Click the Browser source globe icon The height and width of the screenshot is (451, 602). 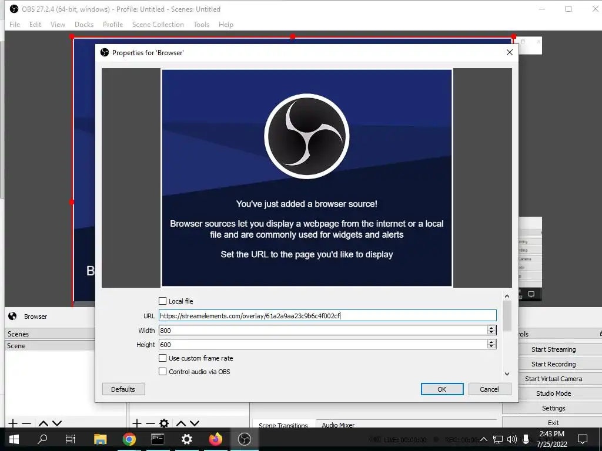point(12,316)
